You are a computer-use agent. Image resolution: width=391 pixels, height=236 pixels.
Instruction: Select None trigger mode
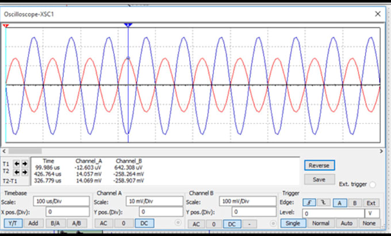[369, 223]
